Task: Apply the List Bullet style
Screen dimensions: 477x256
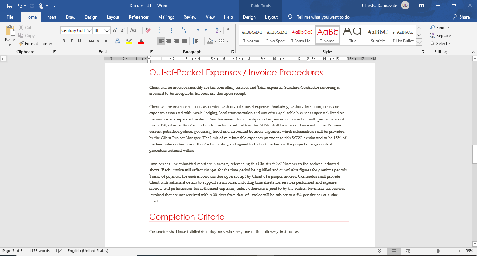Action: 403,35
